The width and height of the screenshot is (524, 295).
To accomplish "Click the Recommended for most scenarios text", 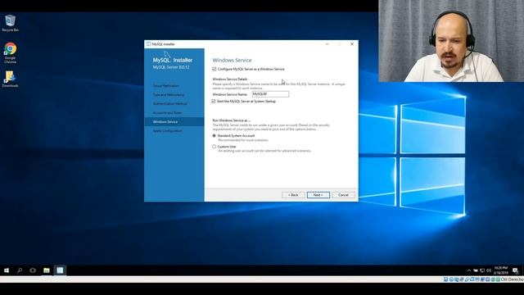I will coord(243,140).
